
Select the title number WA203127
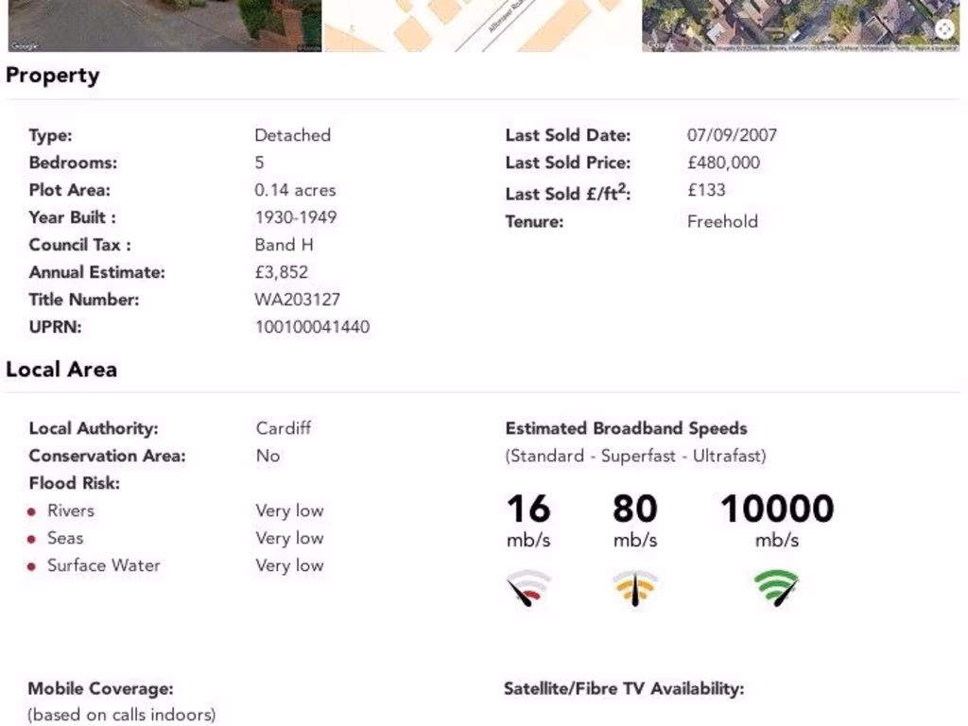click(x=298, y=300)
